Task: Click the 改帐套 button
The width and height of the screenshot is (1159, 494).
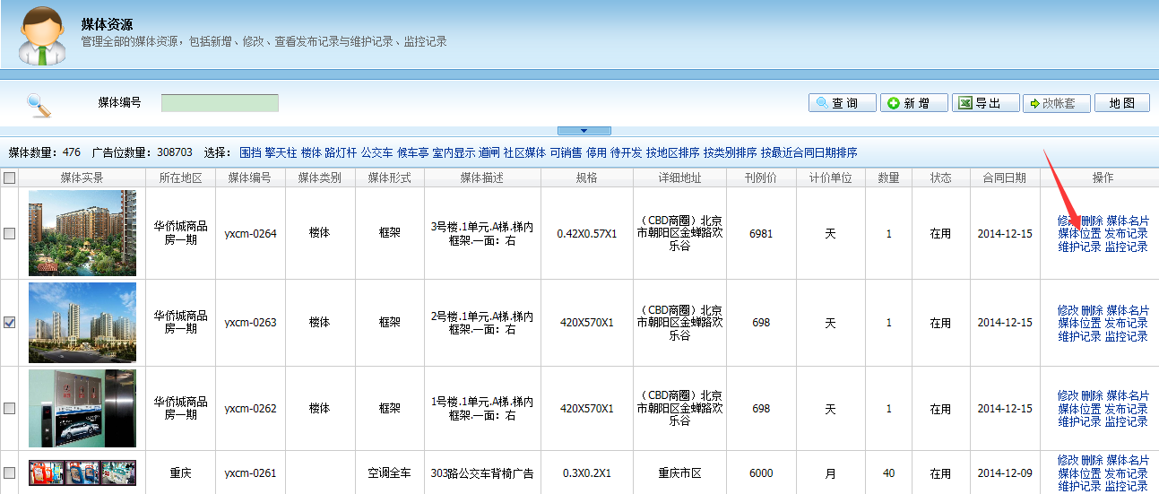Action: (x=1056, y=103)
